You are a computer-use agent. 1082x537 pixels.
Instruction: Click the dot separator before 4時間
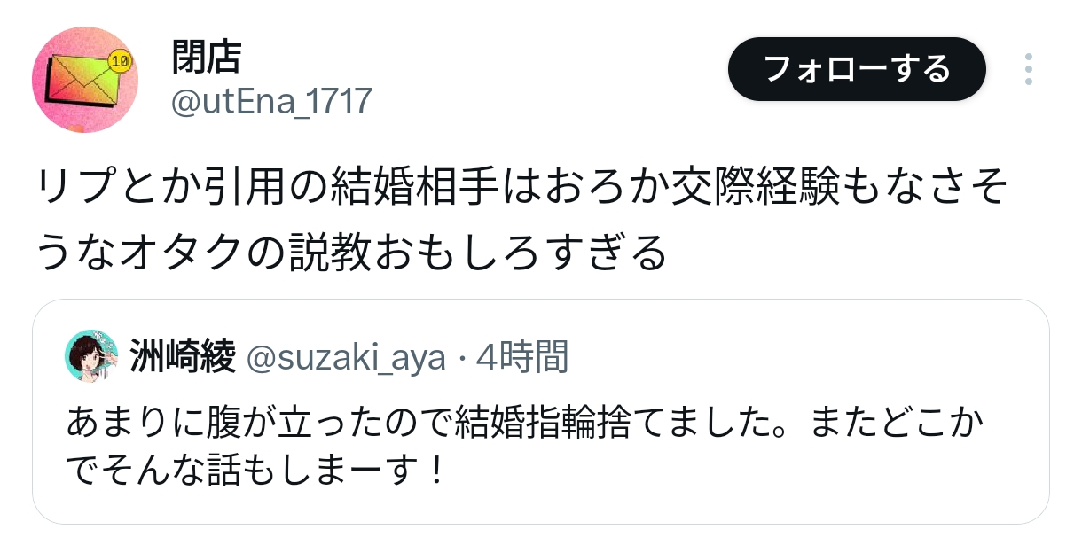click(x=461, y=359)
